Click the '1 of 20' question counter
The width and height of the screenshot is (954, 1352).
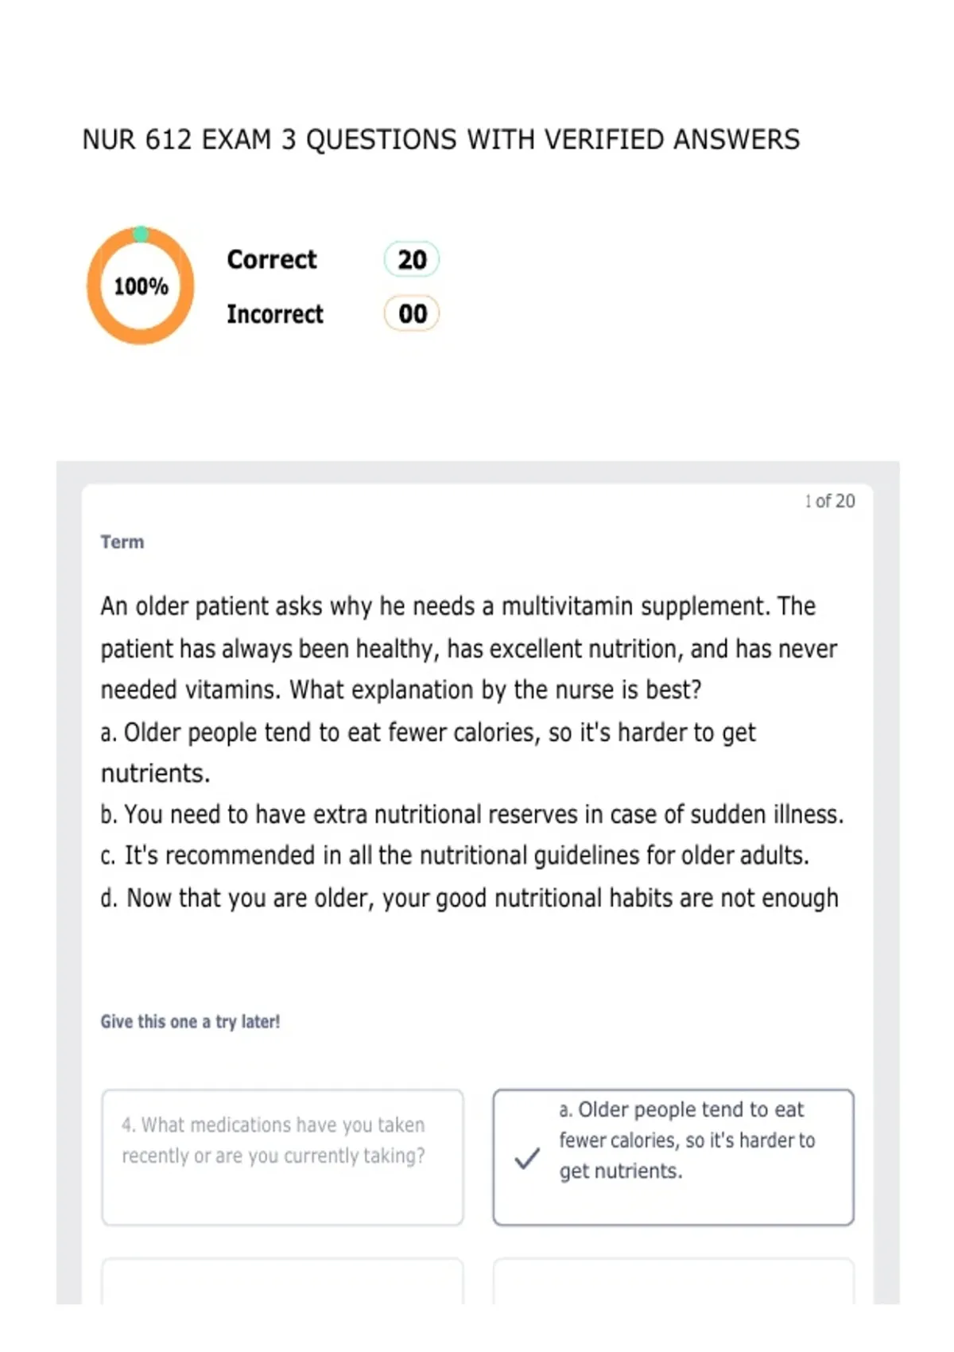[829, 501]
